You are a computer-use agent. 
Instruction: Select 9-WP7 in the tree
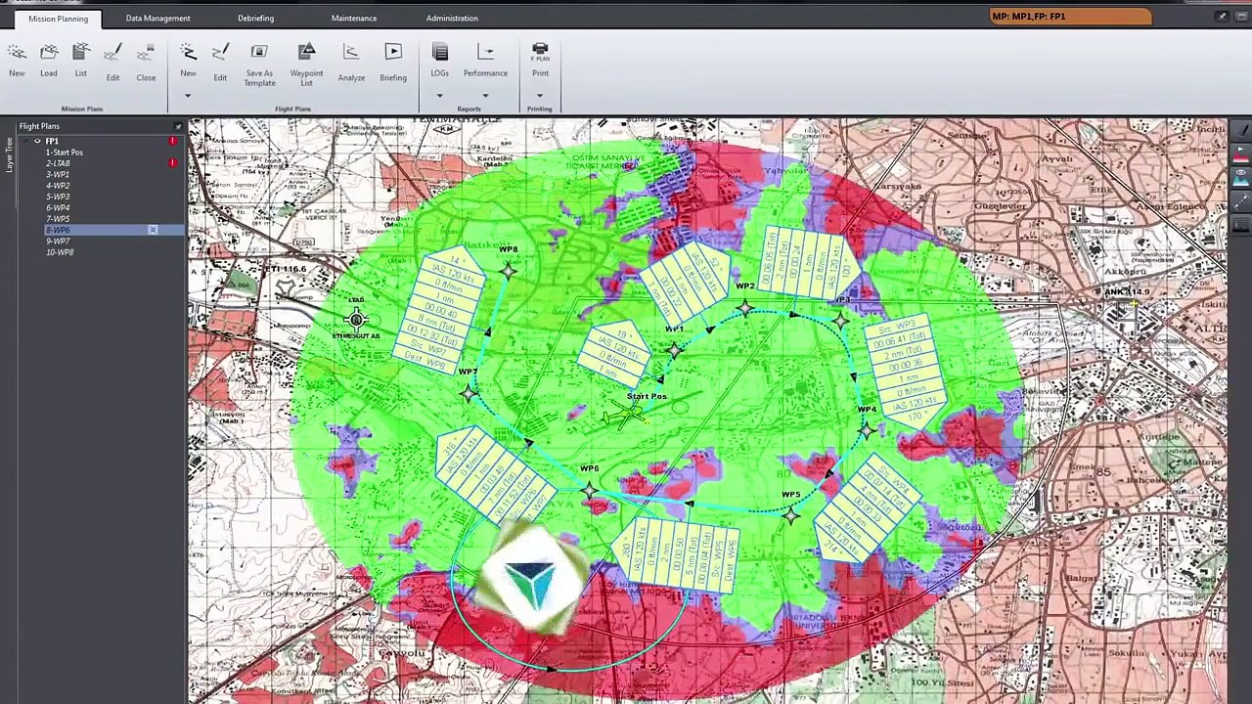coord(58,241)
